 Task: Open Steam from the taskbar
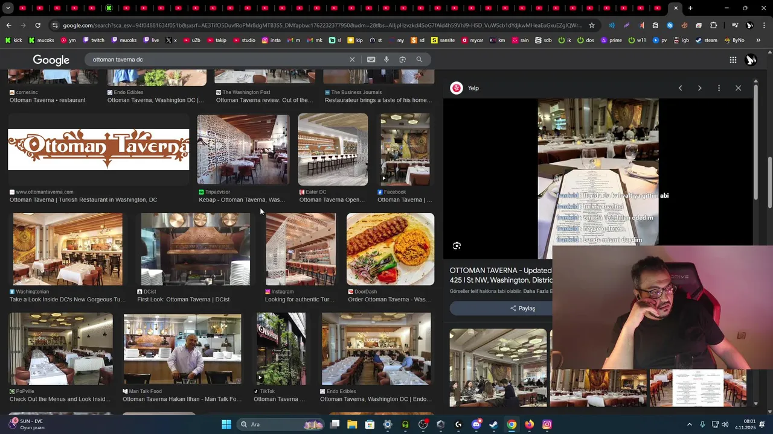tap(493, 424)
